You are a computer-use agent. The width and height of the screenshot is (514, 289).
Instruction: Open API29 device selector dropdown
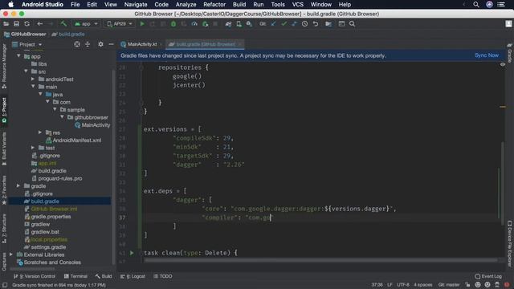[x=120, y=24]
